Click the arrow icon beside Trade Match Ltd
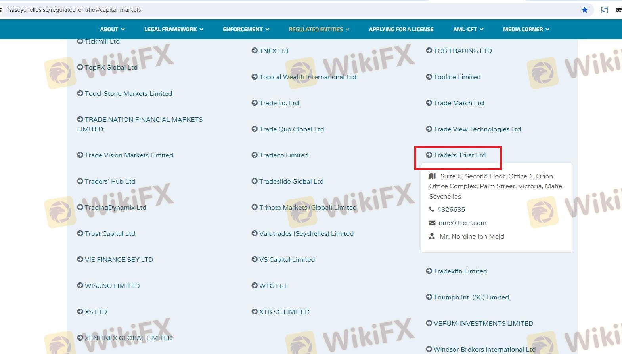 coord(429,103)
